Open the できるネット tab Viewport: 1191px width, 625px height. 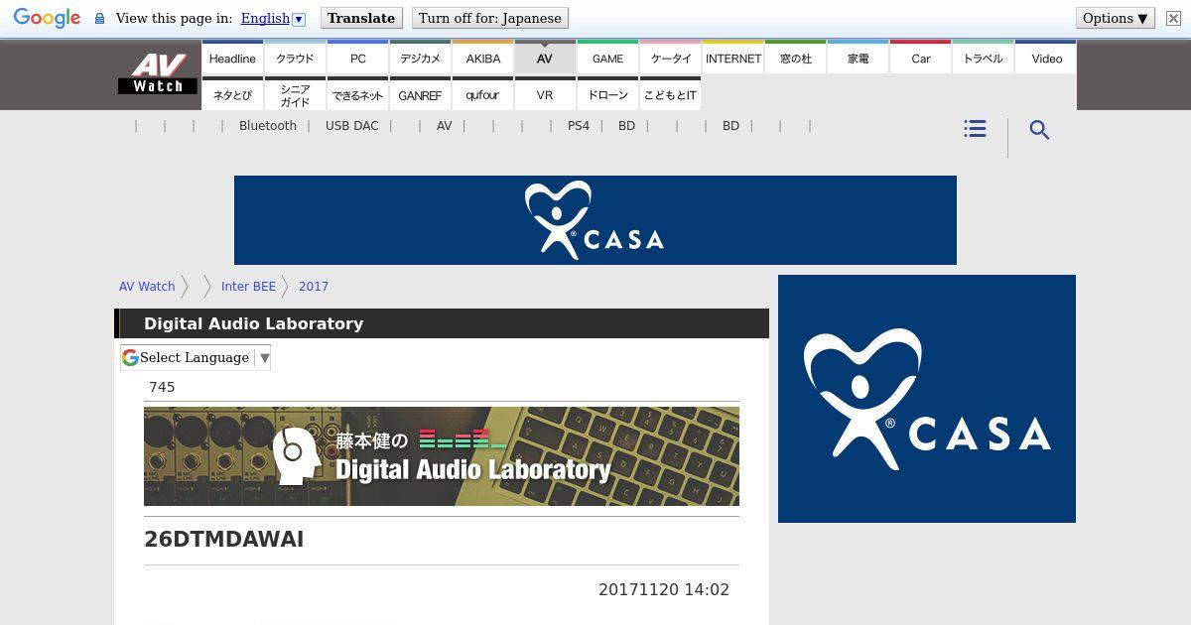(357, 94)
